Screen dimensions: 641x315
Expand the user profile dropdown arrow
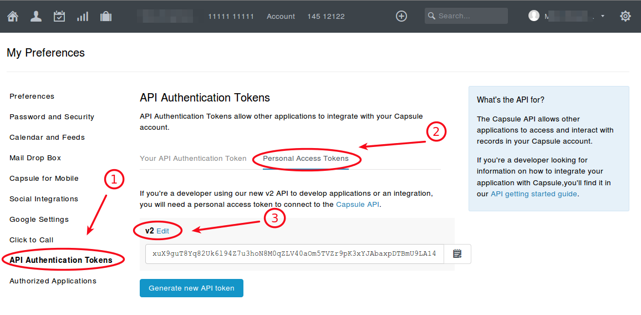pos(603,16)
